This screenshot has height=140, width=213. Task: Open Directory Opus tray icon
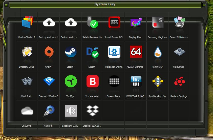coord(27,52)
